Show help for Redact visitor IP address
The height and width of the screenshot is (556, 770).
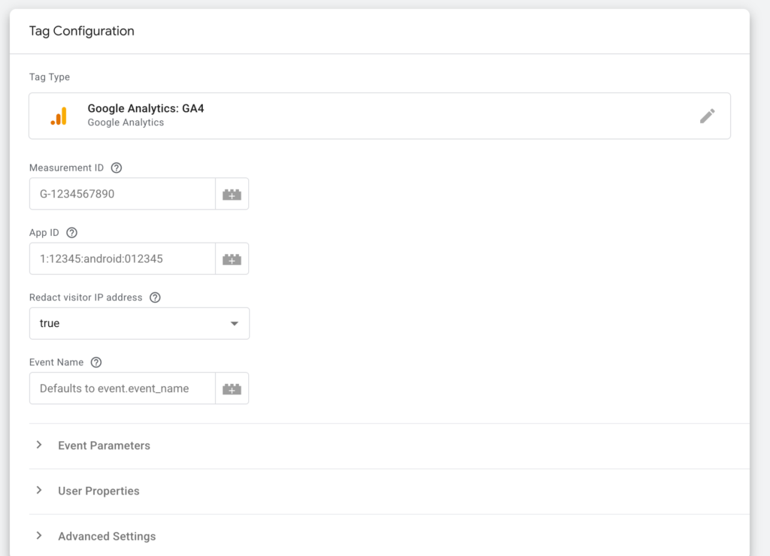coord(155,298)
